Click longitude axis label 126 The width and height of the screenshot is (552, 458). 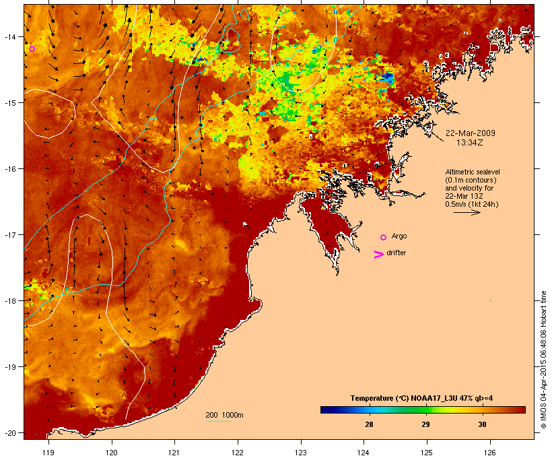[489, 453]
